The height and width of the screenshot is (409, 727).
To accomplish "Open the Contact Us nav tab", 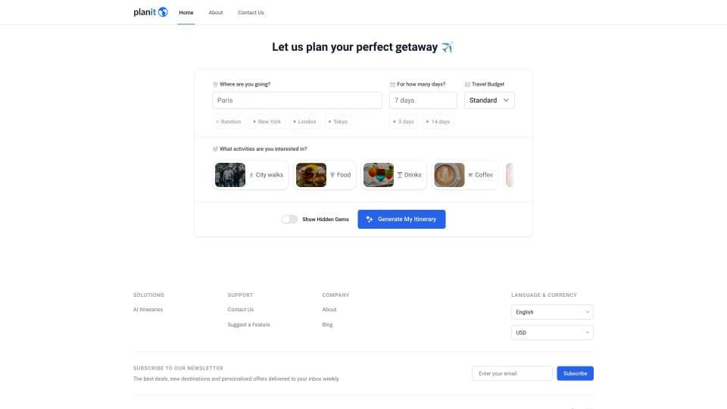I will (x=251, y=13).
